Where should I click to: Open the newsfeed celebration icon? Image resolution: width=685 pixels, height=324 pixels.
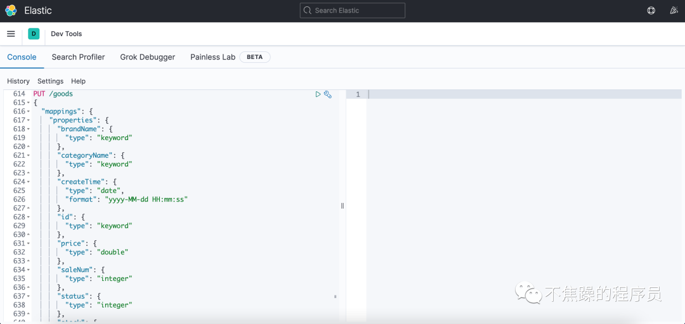click(674, 11)
